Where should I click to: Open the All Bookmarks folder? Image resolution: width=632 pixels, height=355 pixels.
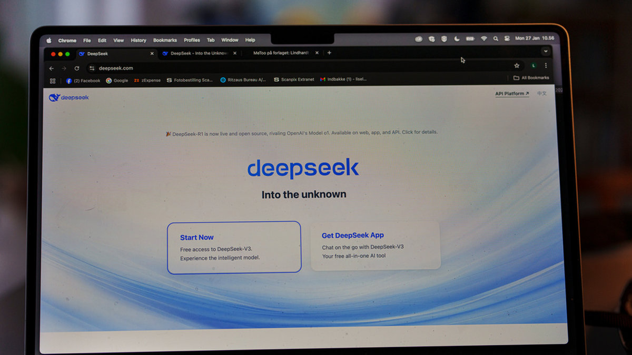[x=531, y=78]
